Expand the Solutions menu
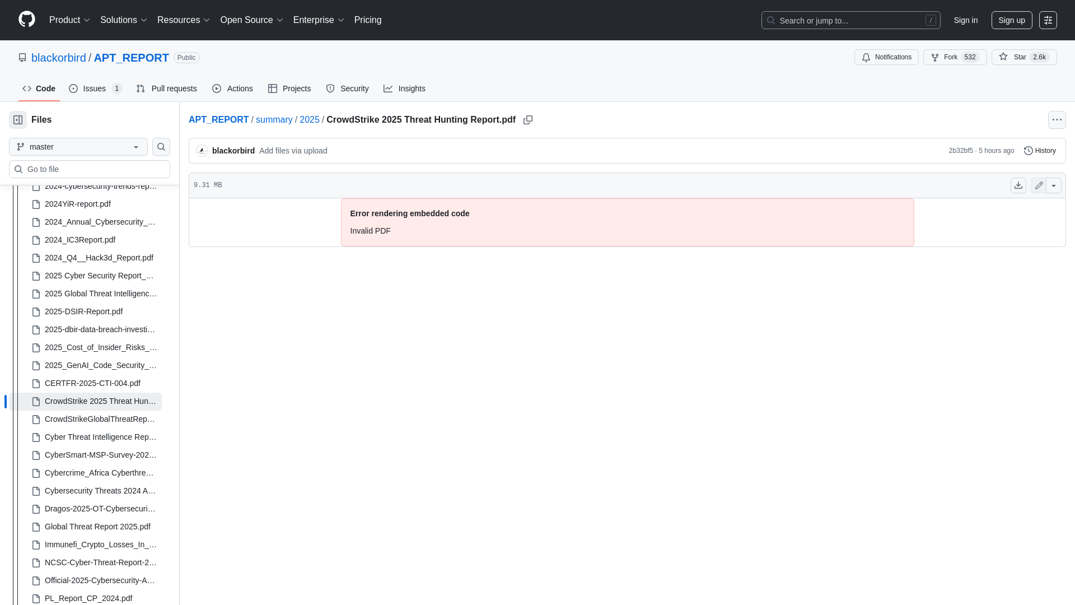Viewport: 1075px width, 605px height. 124,20
